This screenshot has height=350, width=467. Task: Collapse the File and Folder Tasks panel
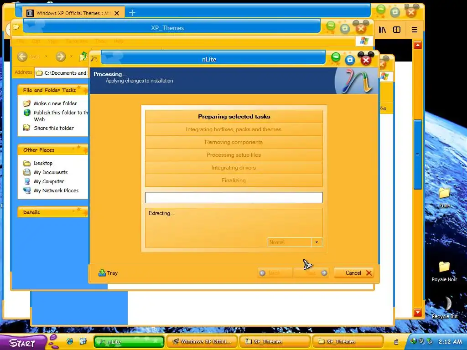pos(53,90)
